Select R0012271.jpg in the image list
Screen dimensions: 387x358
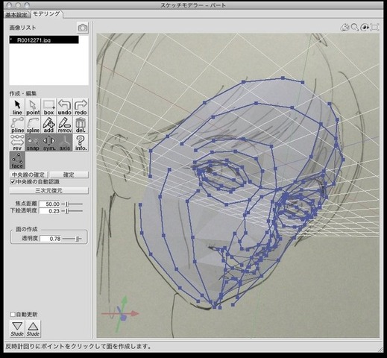pos(44,40)
